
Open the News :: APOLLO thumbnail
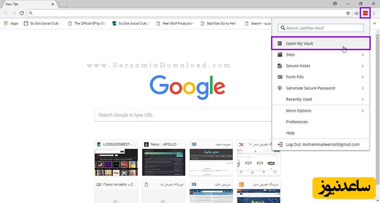point(164,158)
